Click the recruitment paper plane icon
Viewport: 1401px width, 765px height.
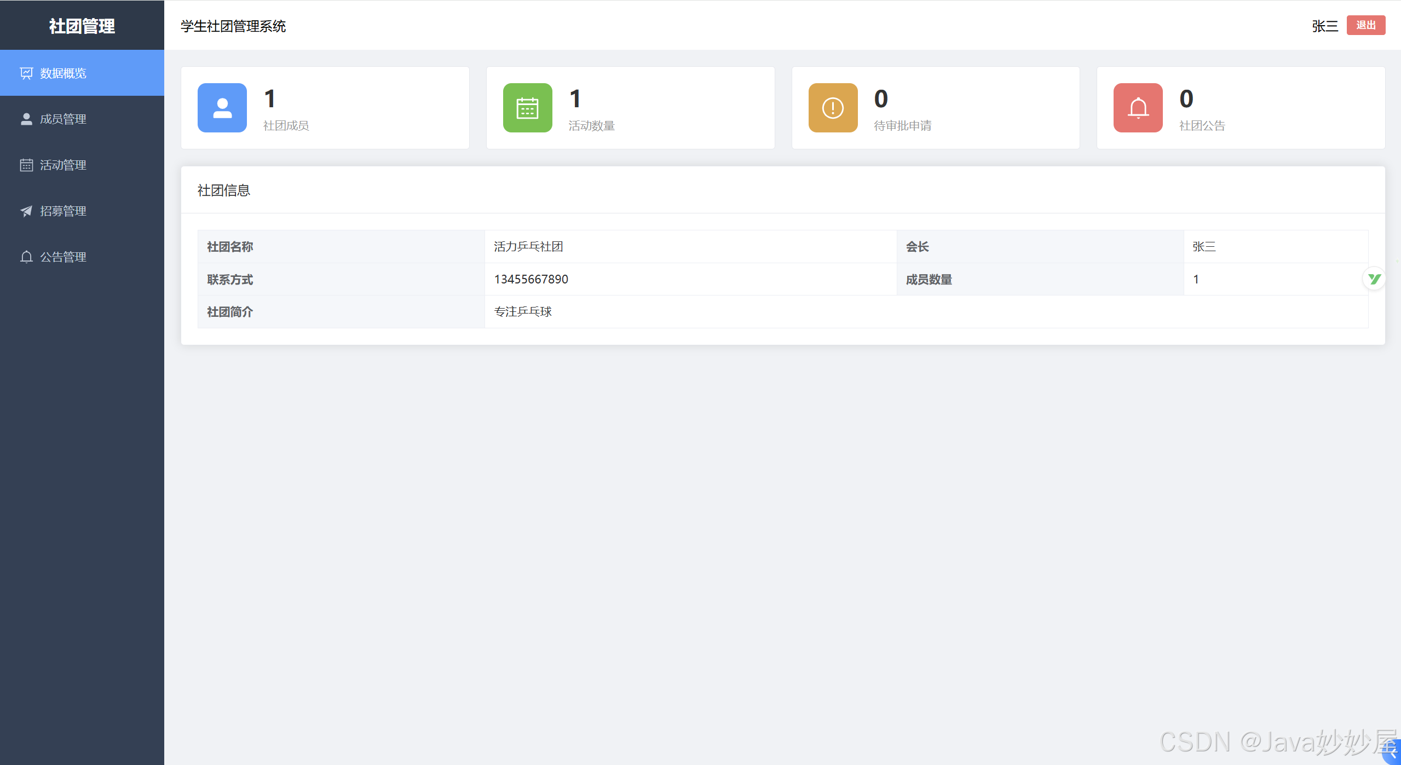pyautogui.click(x=26, y=211)
